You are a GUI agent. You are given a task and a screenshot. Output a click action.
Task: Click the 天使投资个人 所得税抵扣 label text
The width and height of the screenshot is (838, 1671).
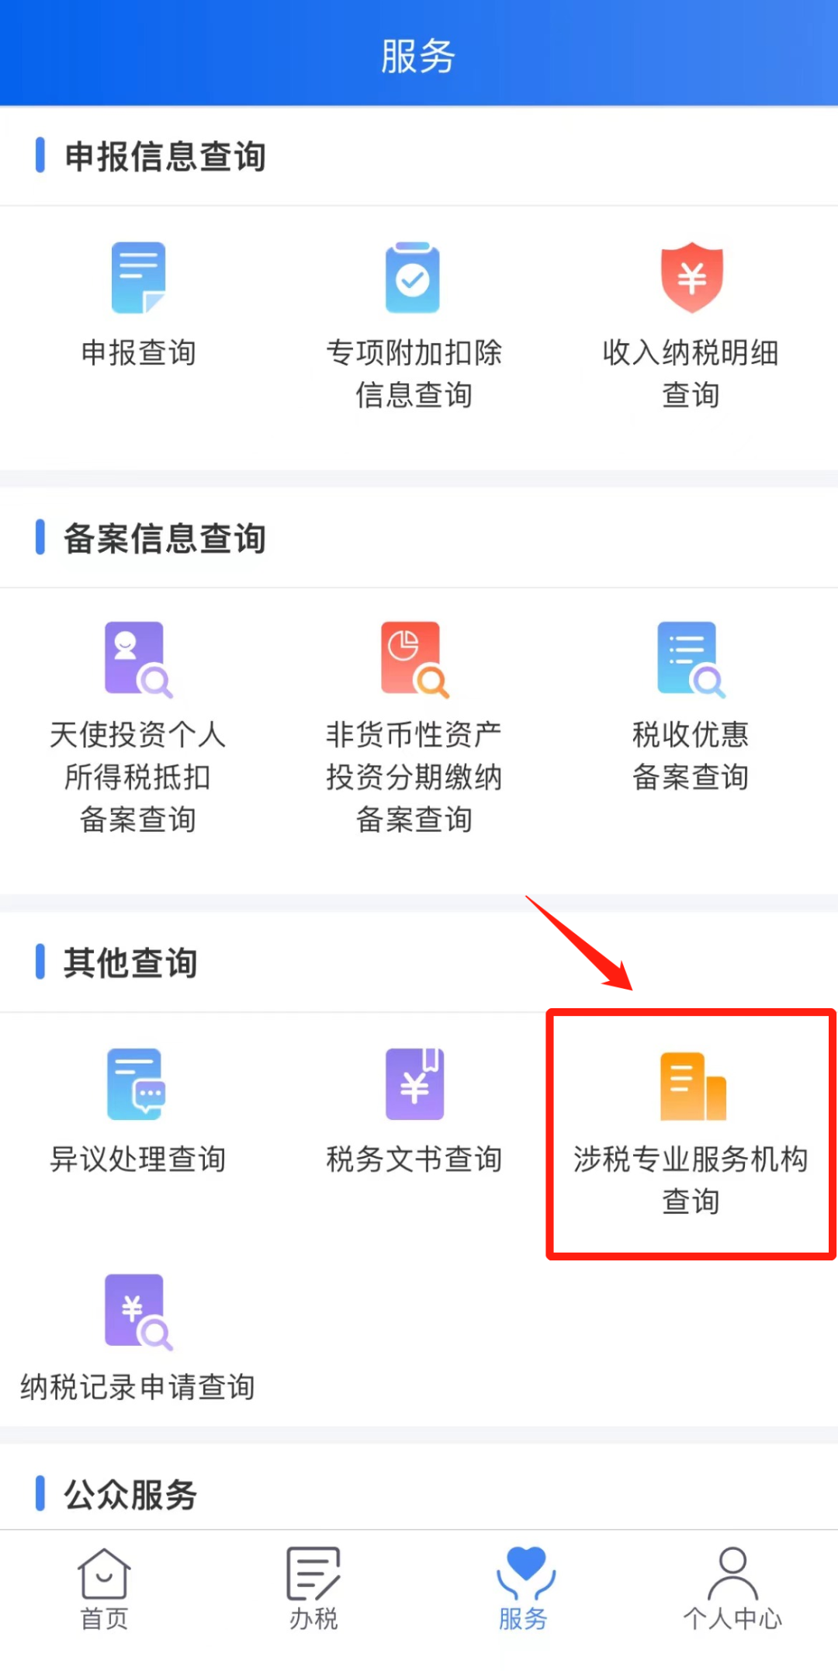click(x=138, y=755)
